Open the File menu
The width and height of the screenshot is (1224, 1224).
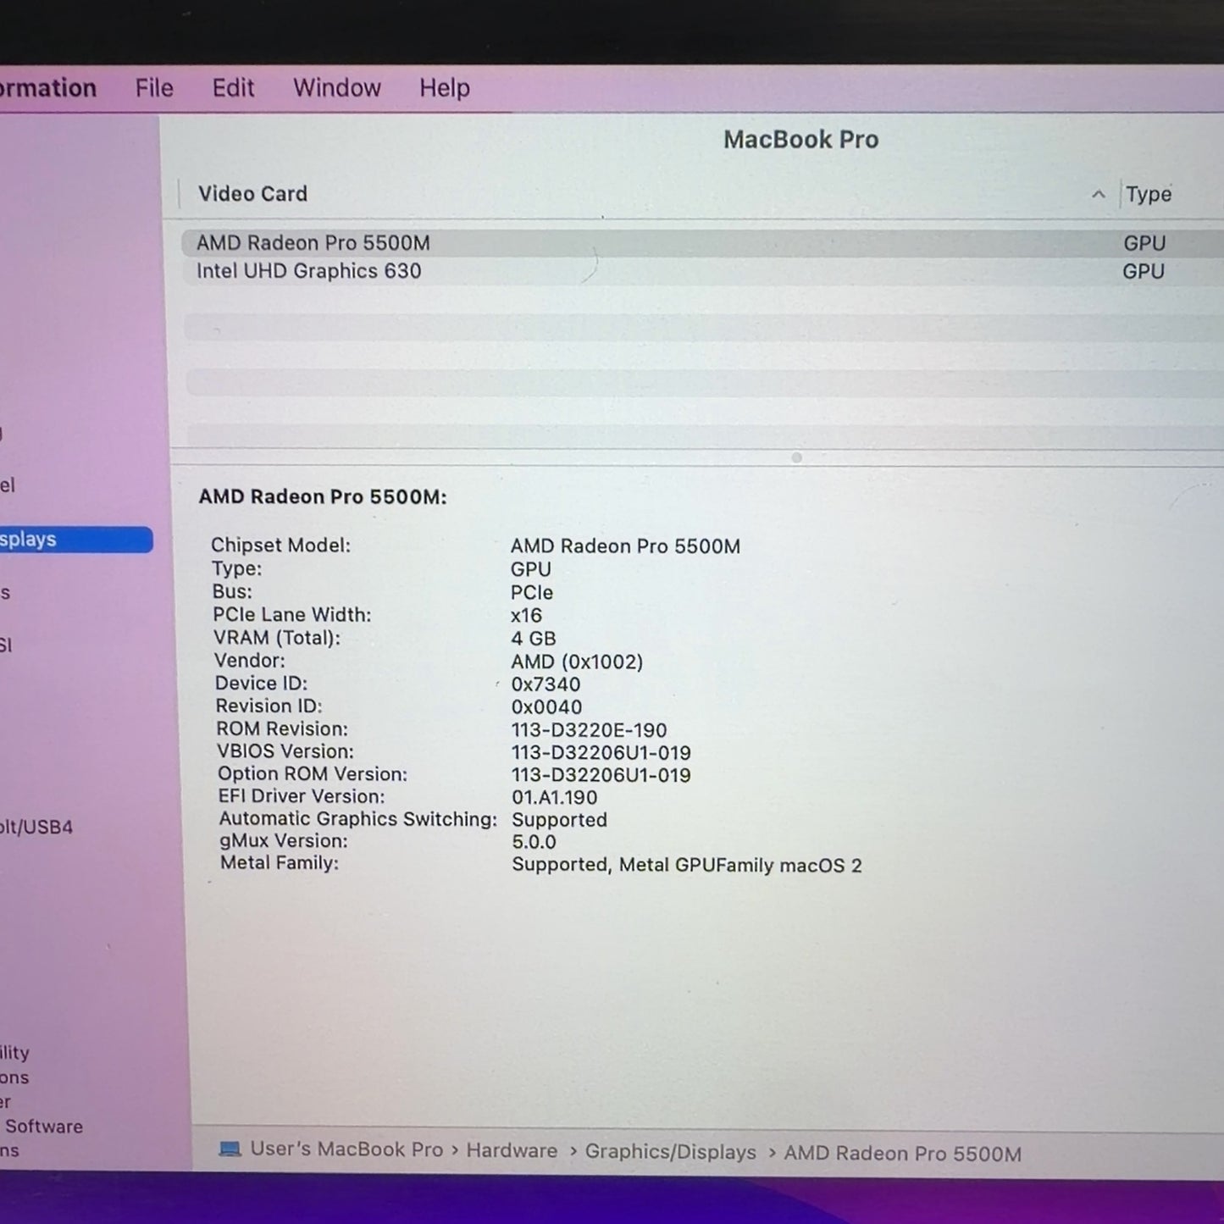pyautogui.click(x=154, y=88)
